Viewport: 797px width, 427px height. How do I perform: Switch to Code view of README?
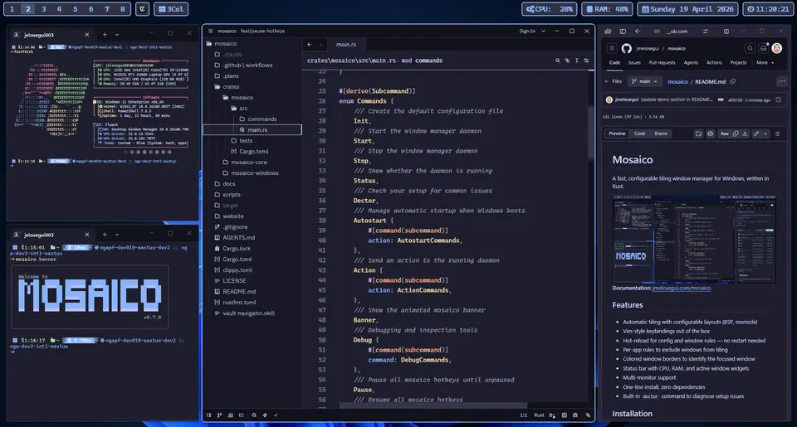click(639, 133)
